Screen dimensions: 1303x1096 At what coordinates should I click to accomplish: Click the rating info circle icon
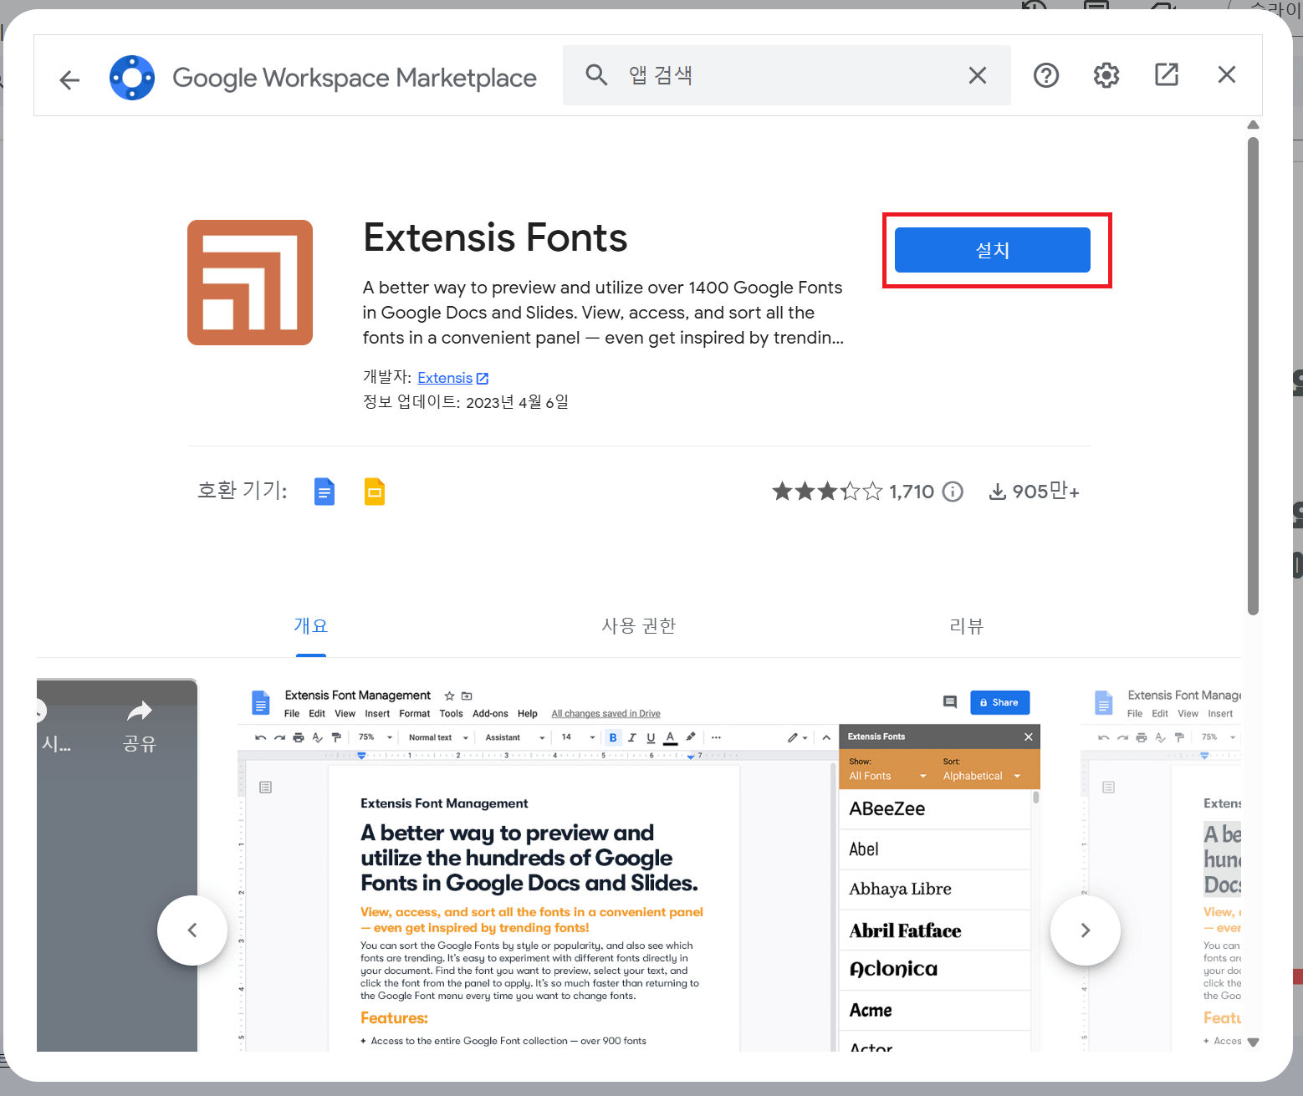tap(953, 492)
